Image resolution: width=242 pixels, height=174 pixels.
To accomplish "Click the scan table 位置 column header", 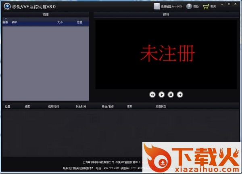I will [8, 107].
